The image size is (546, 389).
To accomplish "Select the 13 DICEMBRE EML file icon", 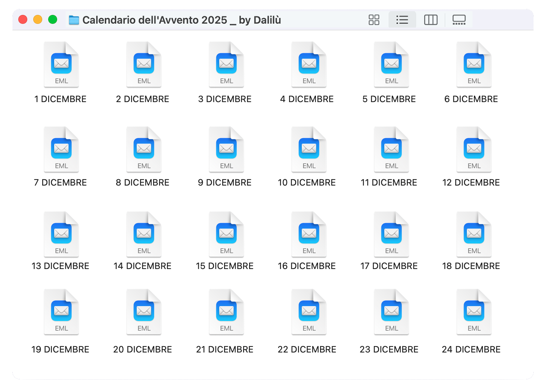I will click(x=62, y=234).
